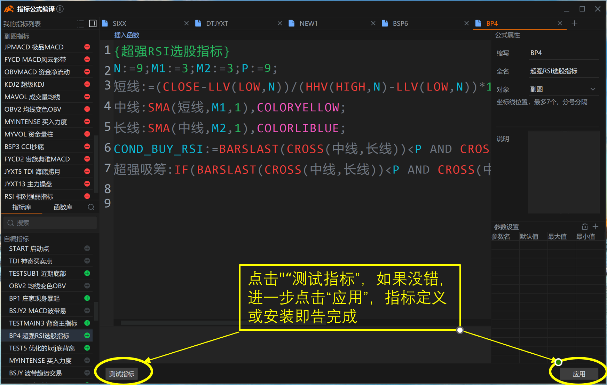
Task: Click the 应用 button
Action: pos(579,374)
